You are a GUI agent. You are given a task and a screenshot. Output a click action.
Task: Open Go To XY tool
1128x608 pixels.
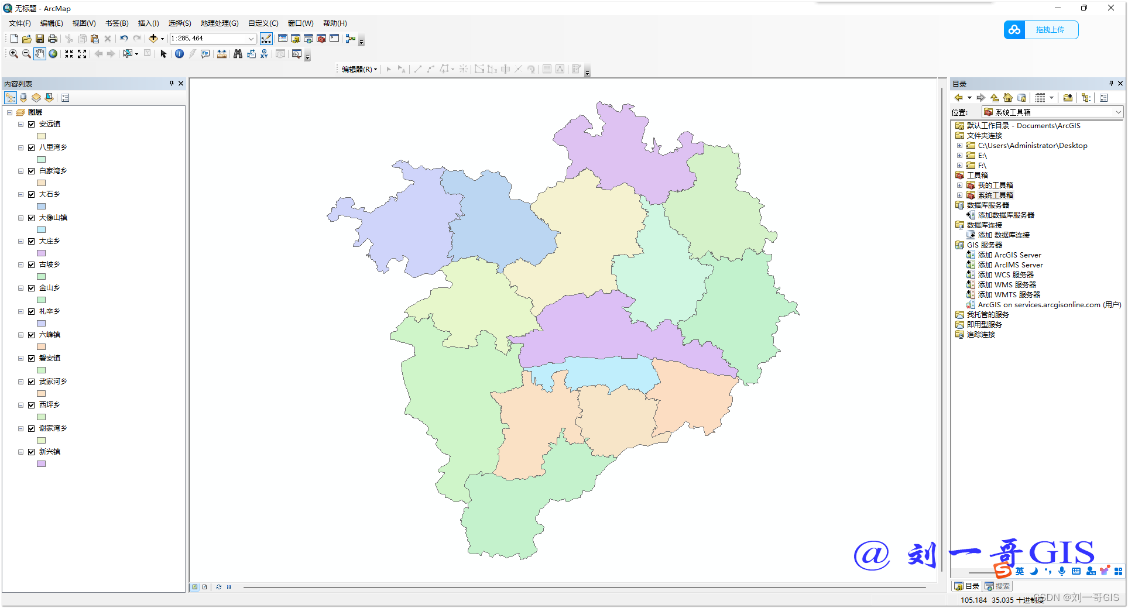click(264, 54)
